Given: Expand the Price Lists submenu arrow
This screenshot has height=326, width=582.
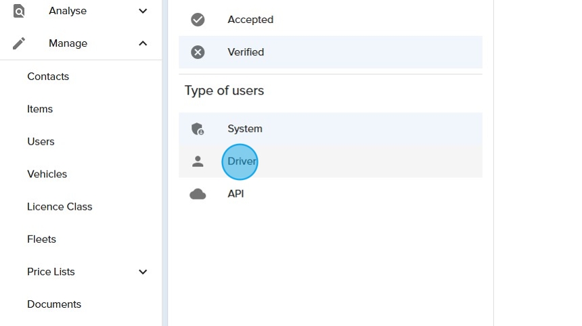Looking at the screenshot, I should click(143, 272).
